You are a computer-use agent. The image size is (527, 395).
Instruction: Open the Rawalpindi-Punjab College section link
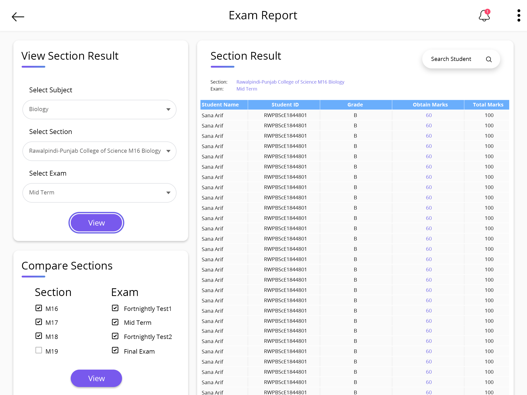[290, 82]
